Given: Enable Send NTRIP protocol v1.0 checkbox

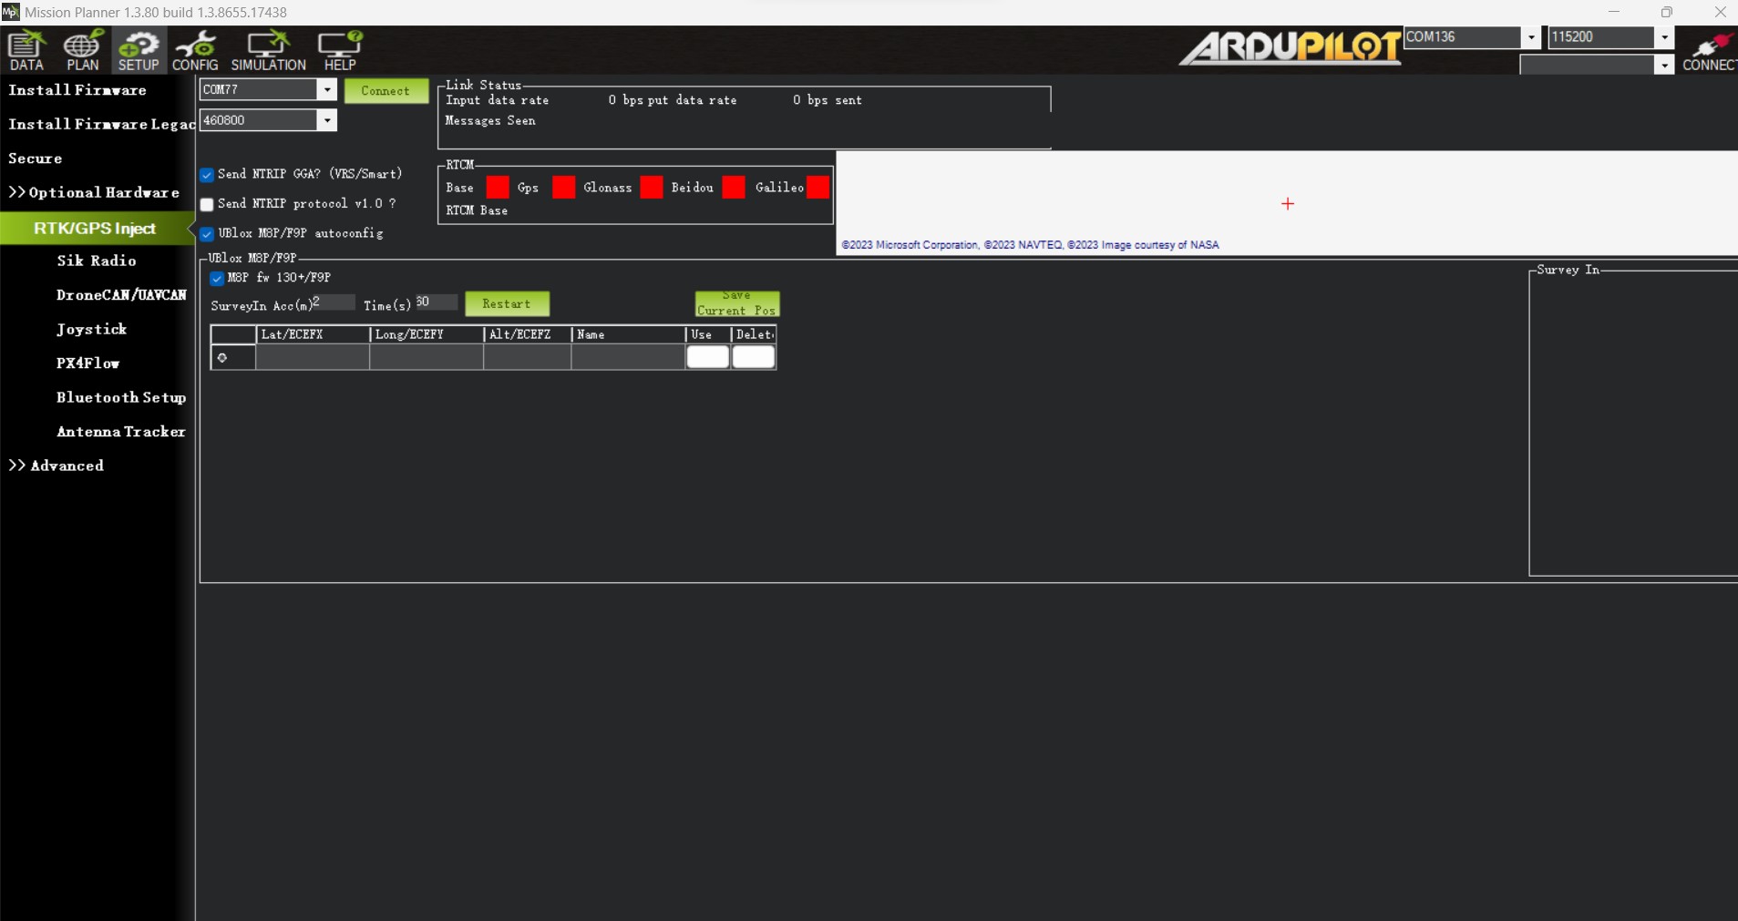Looking at the screenshot, I should click(208, 204).
